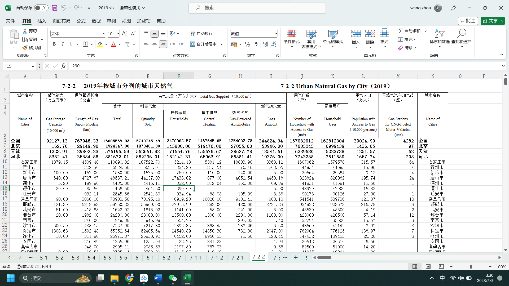Click the Format Painter brush icon

pos(25,48)
